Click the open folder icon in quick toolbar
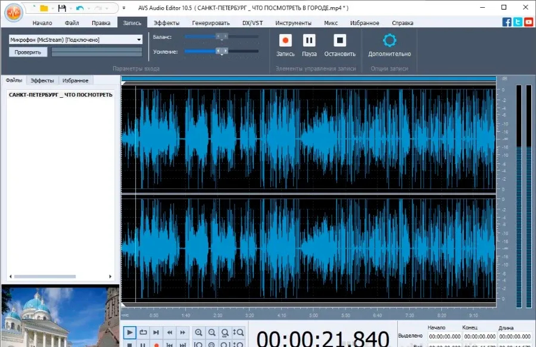This screenshot has height=347, width=536. coord(43,8)
